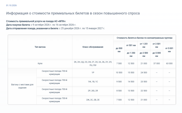Image resolution: width=182 pixels, height=113 pixels.
Task: Click 21 000 in the Купе row
Action: coord(144,63)
